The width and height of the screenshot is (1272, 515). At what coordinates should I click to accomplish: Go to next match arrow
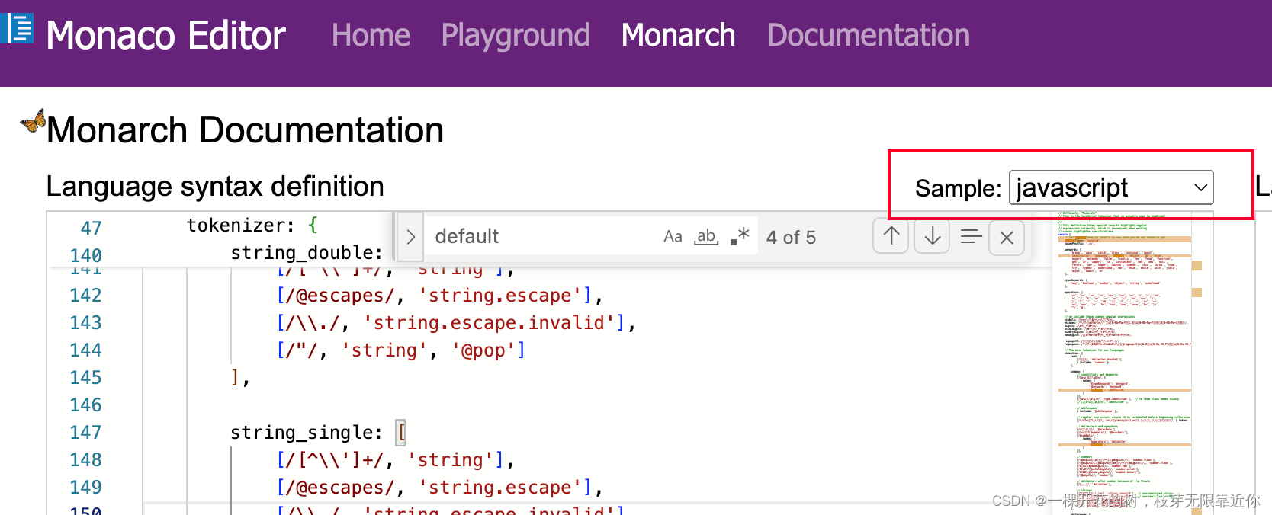tap(932, 237)
